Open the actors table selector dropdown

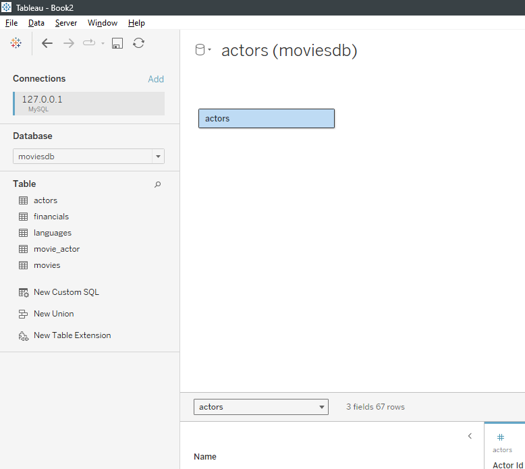coord(261,407)
